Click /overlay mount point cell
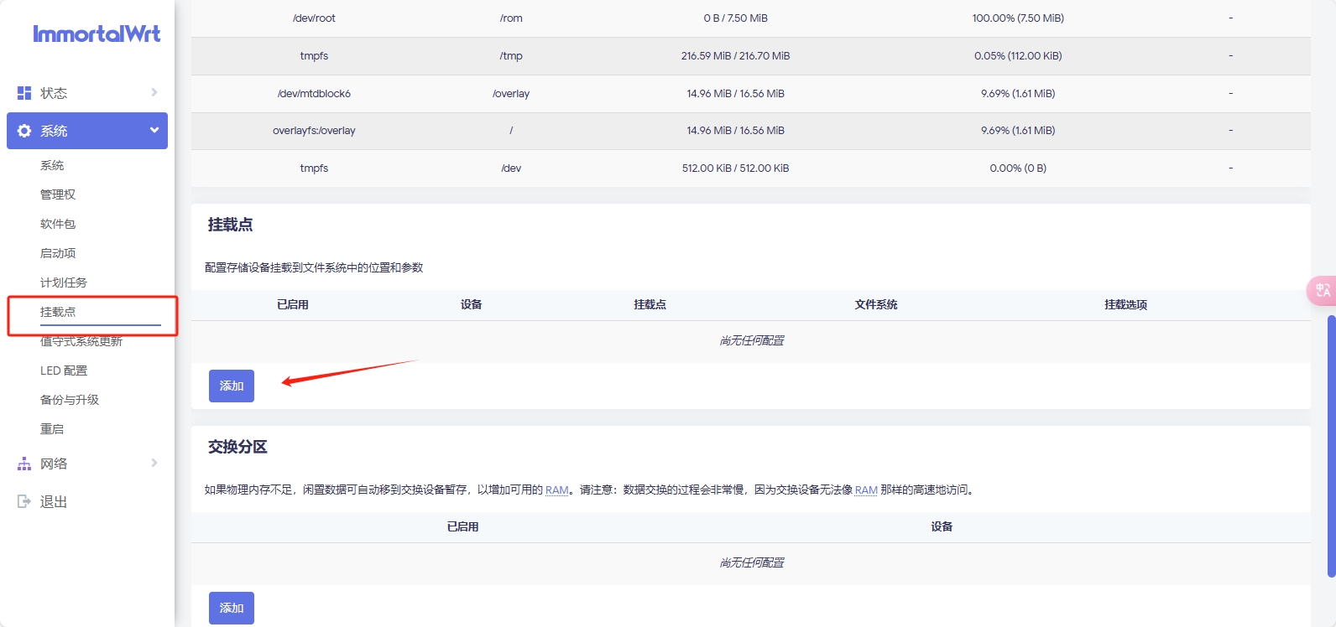Viewport: 1336px width, 627px height. [511, 93]
